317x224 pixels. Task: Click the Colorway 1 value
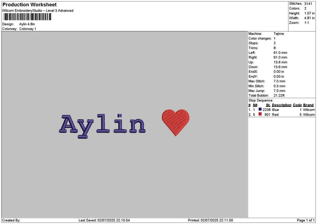click(x=27, y=29)
